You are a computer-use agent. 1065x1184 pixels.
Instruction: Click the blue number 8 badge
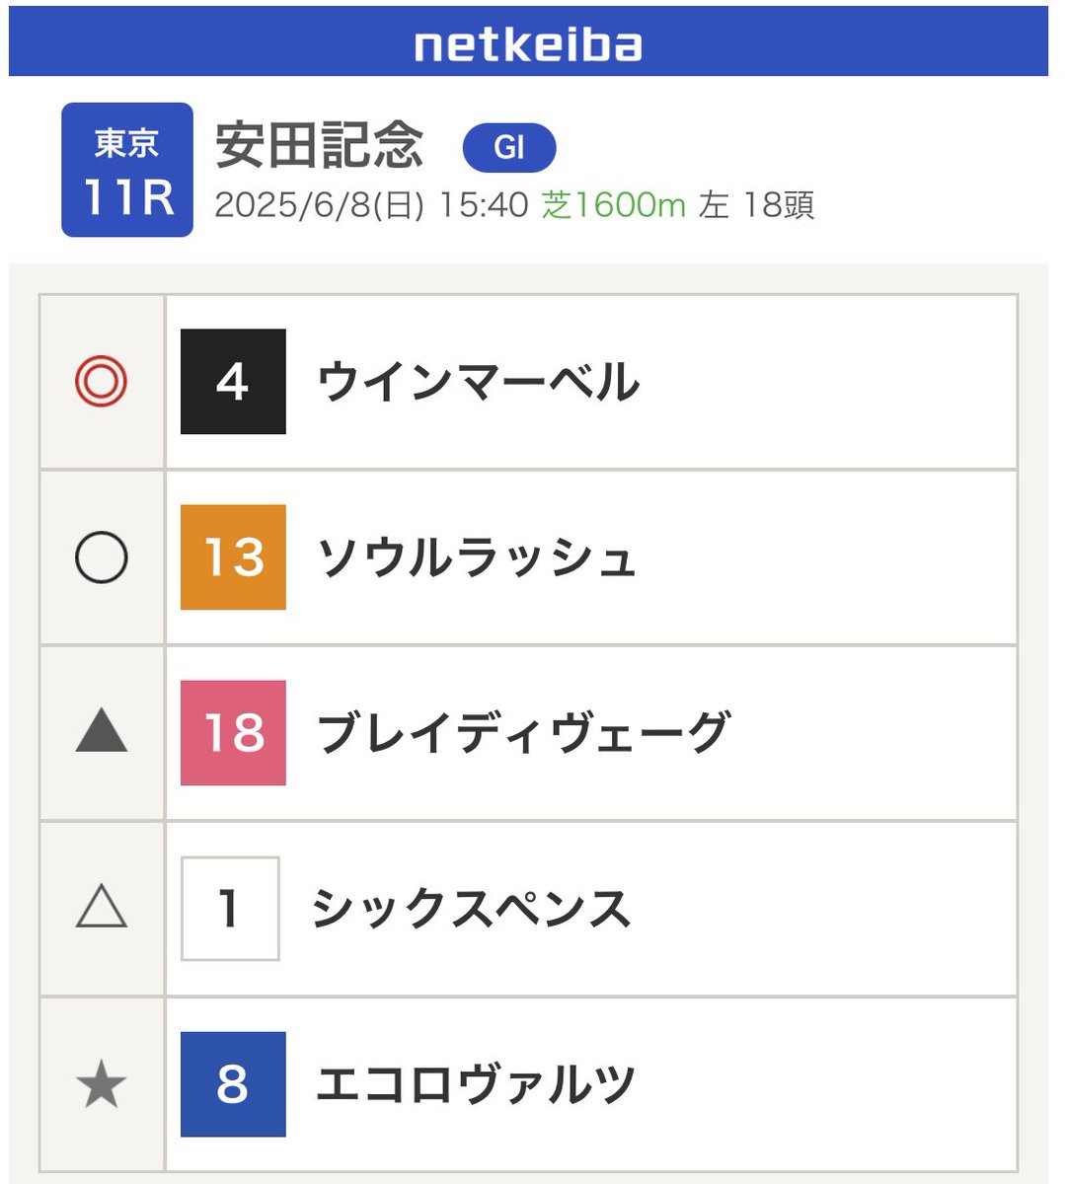click(x=233, y=1084)
